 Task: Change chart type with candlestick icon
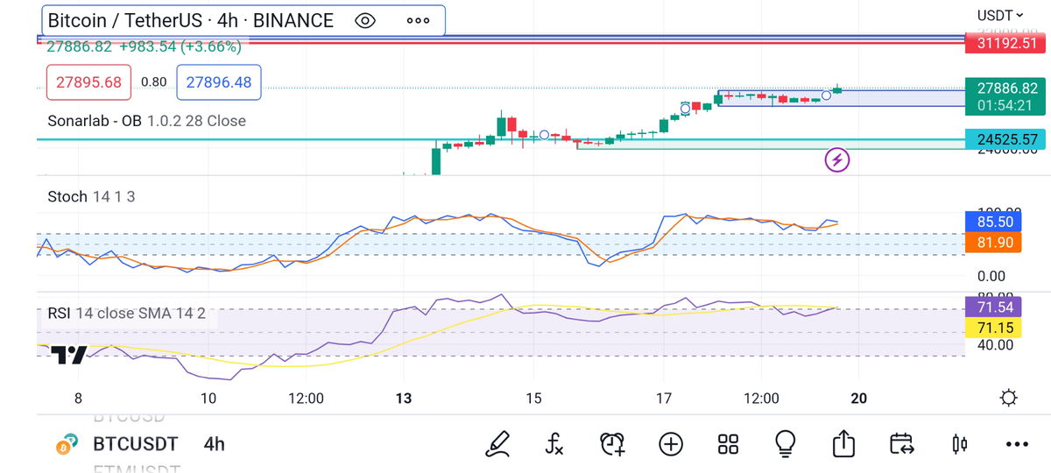coord(960,444)
